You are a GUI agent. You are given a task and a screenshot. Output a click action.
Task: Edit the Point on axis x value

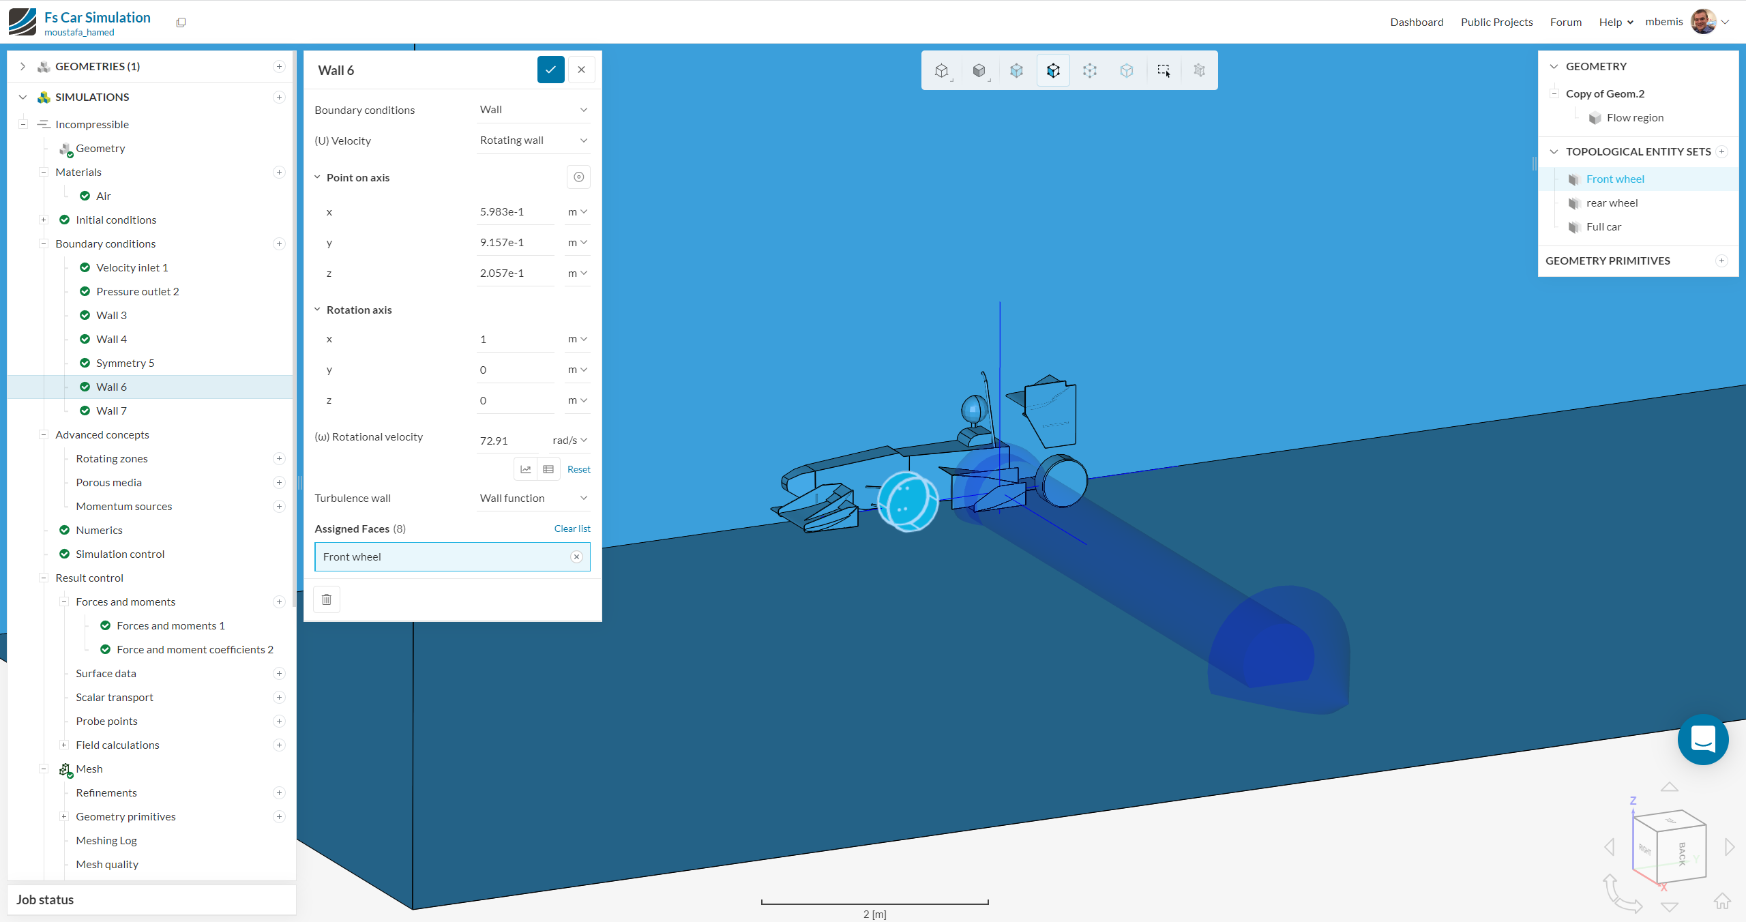(x=516, y=212)
